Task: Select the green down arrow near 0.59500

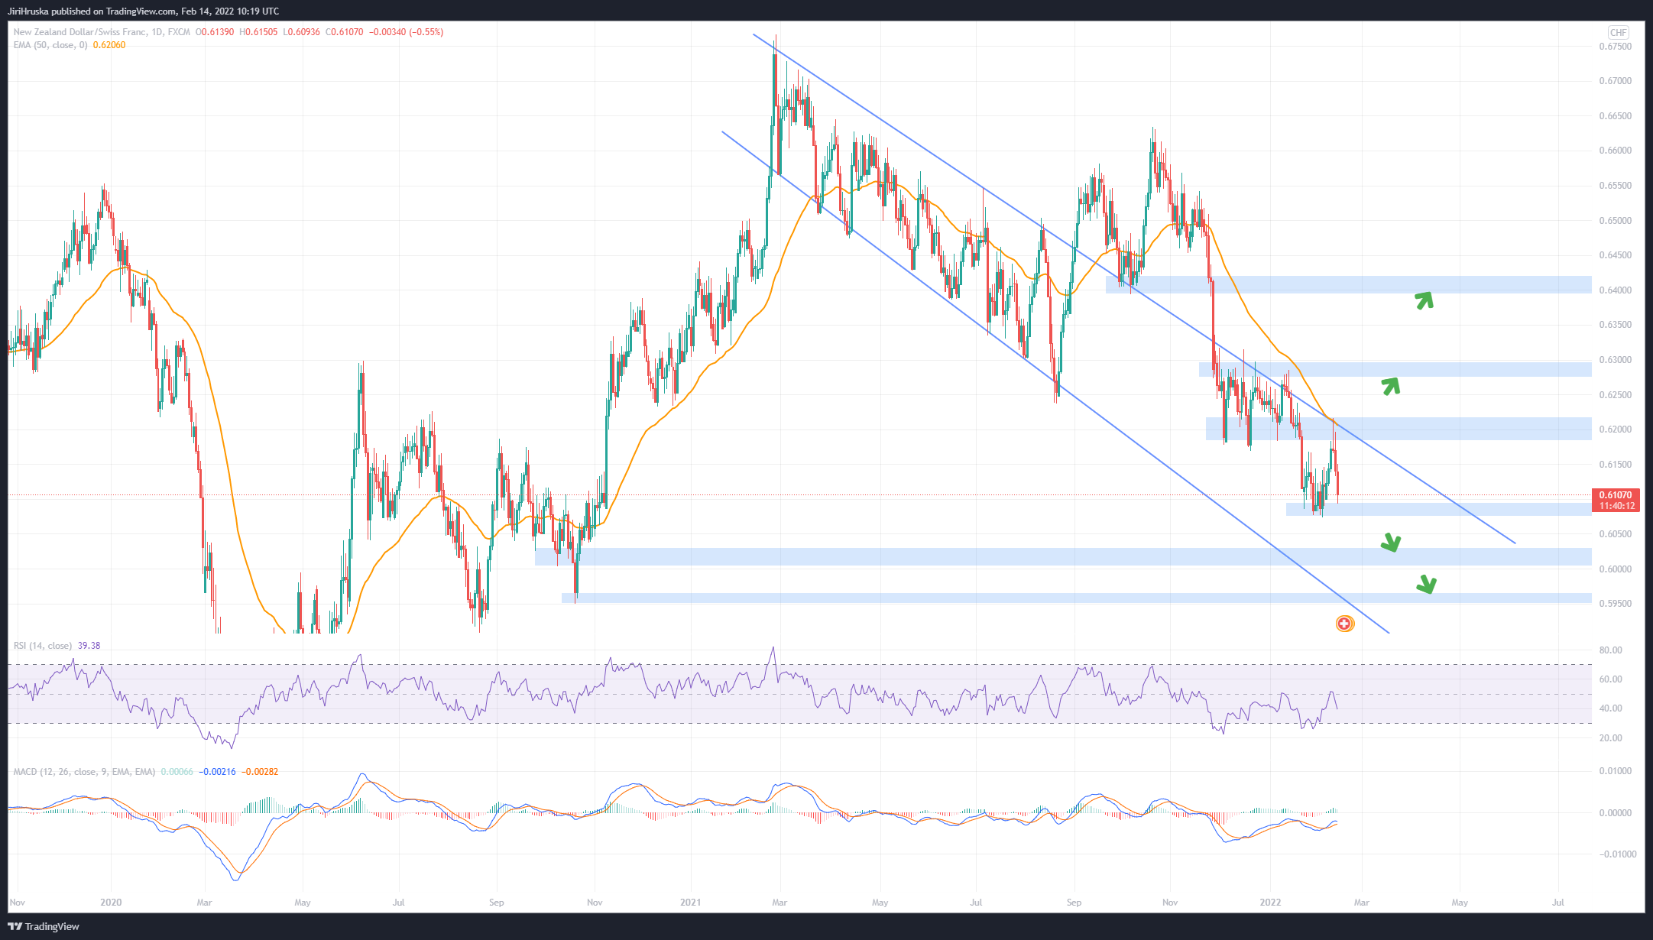Action: tap(1426, 585)
